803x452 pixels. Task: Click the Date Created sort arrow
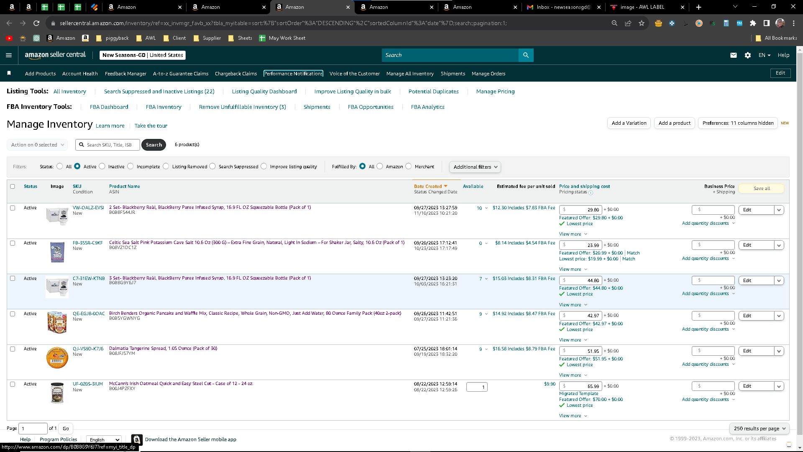tap(446, 186)
